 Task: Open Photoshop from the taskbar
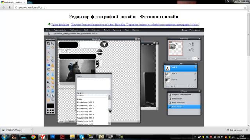pyautogui.click(x=52, y=137)
